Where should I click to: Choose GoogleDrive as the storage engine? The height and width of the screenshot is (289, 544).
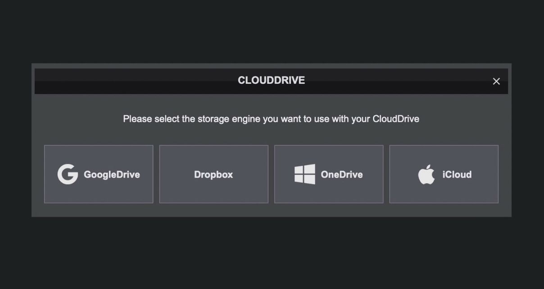tap(98, 174)
